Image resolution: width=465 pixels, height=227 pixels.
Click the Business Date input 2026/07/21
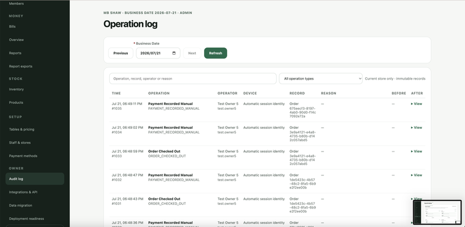pos(158,53)
